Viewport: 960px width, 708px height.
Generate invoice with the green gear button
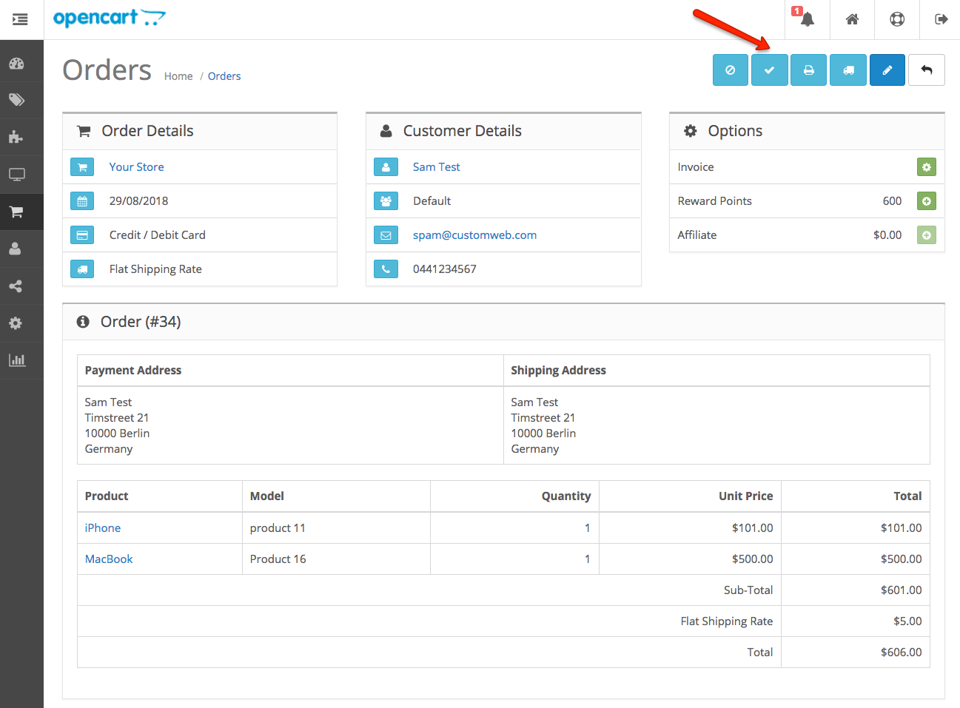(x=926, y=167)
